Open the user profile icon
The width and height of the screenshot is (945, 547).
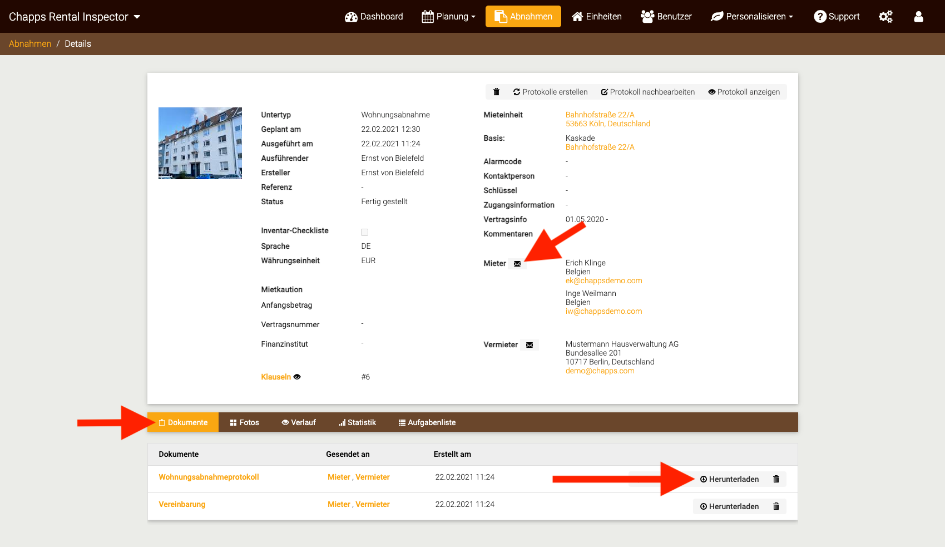[918, 17]
